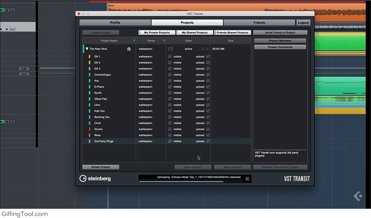Screen dimensions: 371x218
Task: Open the Owner column sort arrow
Action: [x=164, y=41]
